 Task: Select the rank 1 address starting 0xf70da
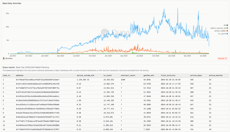pyautogui.click(x=38, y=80)
